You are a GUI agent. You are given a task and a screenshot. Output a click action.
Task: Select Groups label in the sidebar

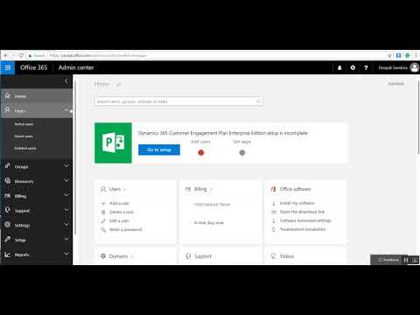coord(21,167)
